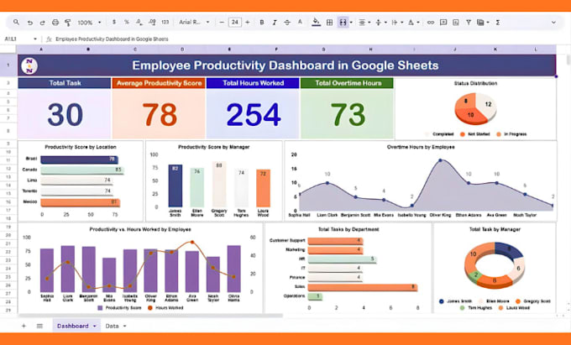Viewport: 571px width, 345px height.
Task: Click the Sales bar in department chart
Action: point(363,287)
